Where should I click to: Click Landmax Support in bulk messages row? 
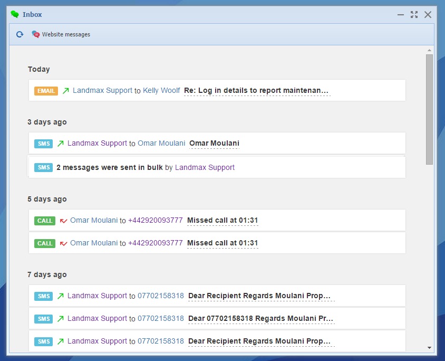tap(205, 167)
